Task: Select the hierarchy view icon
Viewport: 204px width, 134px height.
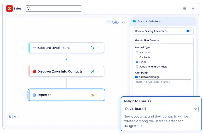Action: pyautogui.click(x=116, y=22)
